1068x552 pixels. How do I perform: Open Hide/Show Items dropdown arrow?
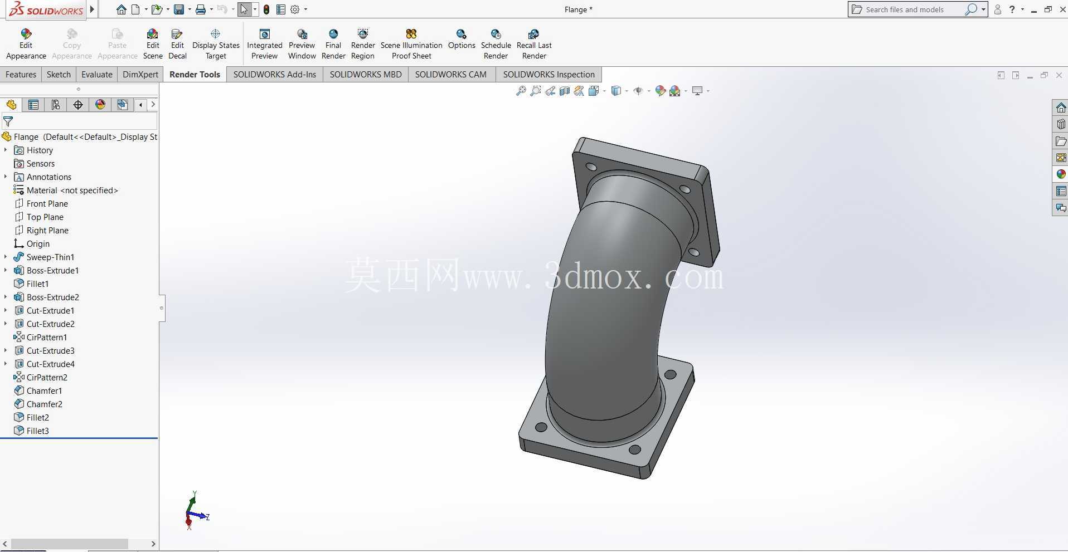point(649,91)
